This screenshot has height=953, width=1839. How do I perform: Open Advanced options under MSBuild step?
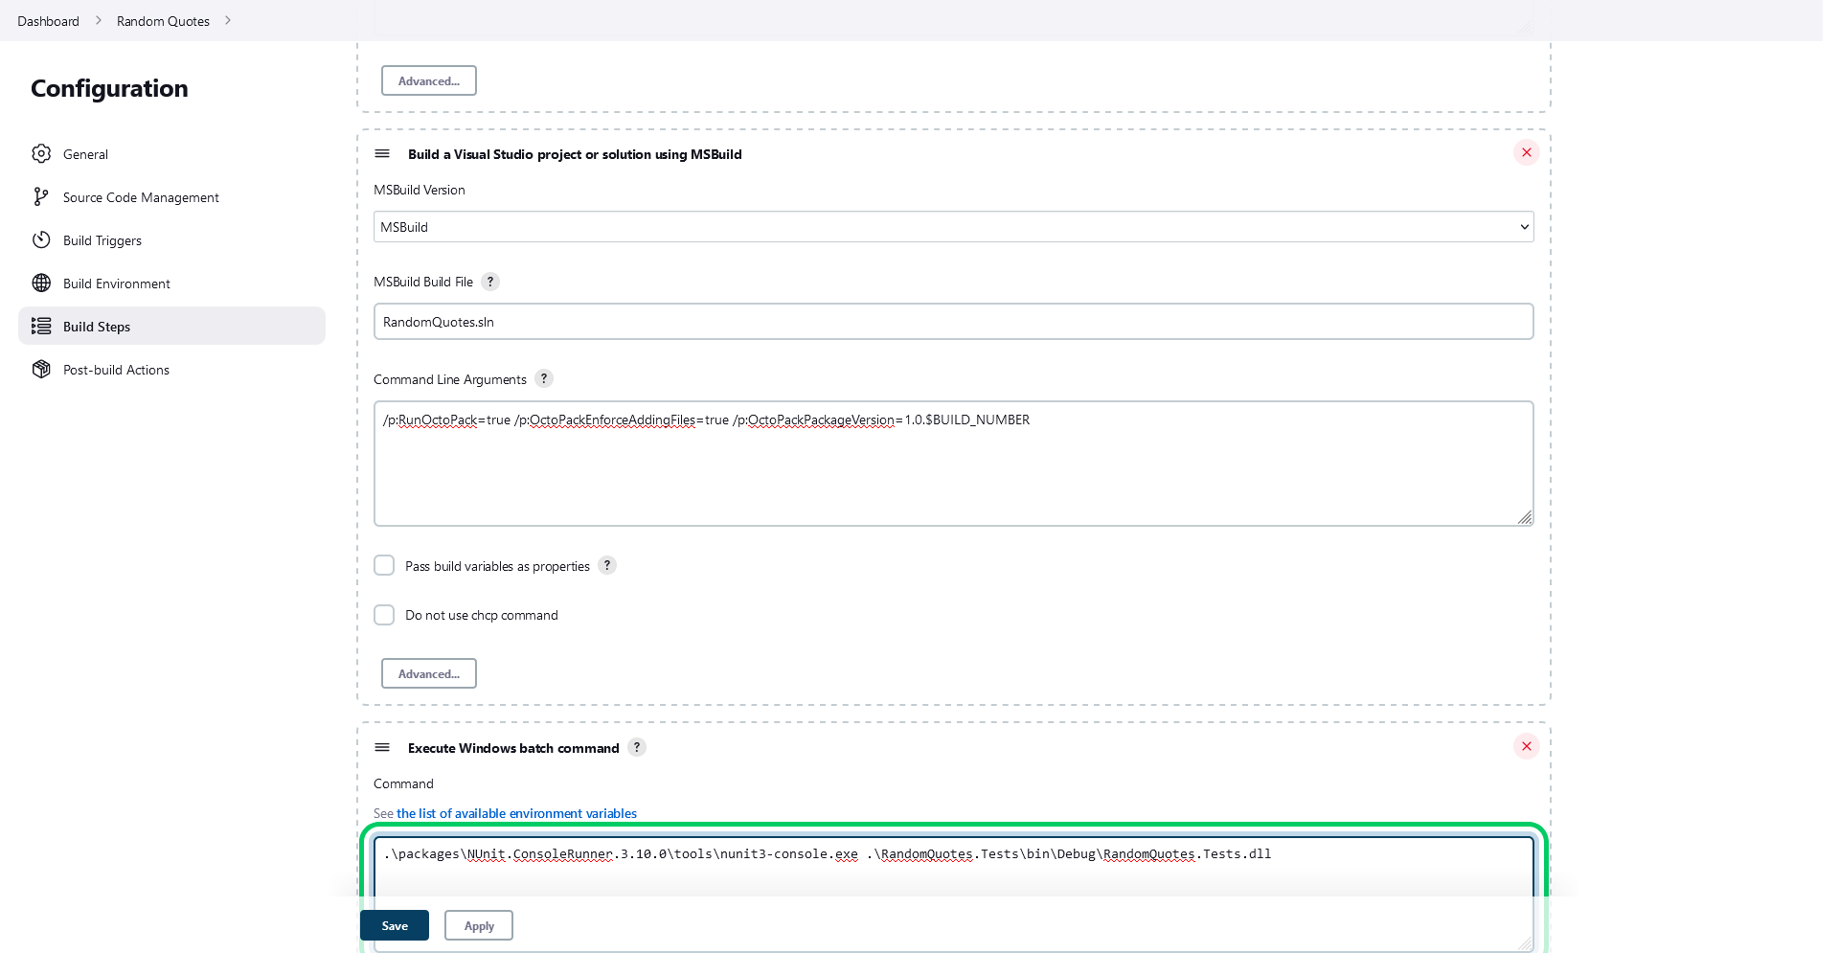click(x=429, y=673)
